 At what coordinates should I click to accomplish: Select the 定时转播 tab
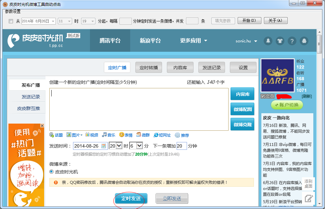tap(149, 68)
